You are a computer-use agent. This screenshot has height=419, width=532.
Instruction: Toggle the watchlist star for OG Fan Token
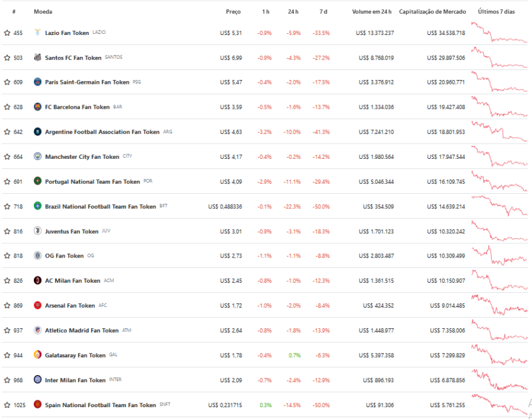[7, 256]
